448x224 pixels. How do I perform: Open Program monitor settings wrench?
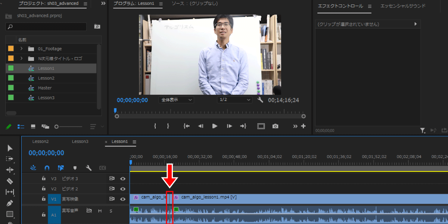(260, 100)
